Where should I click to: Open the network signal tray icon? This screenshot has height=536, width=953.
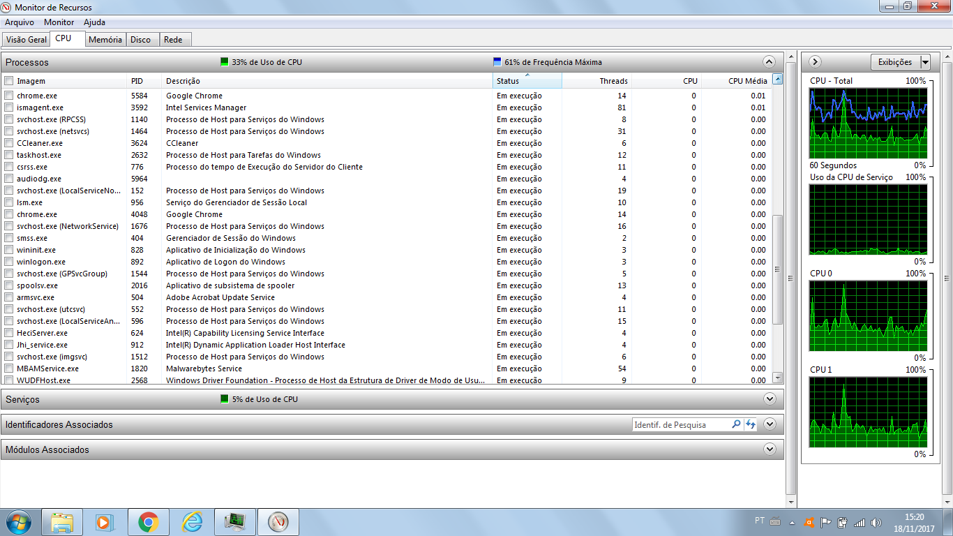[860, 522]
